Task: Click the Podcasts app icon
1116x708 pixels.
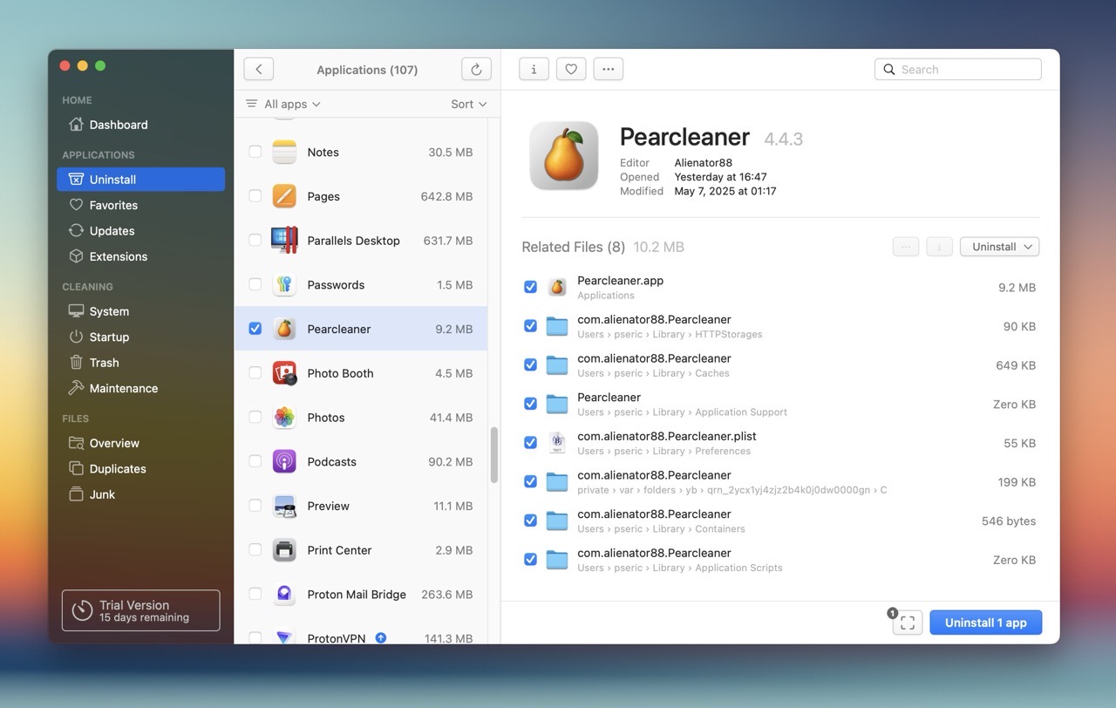Action: [284, 461]
